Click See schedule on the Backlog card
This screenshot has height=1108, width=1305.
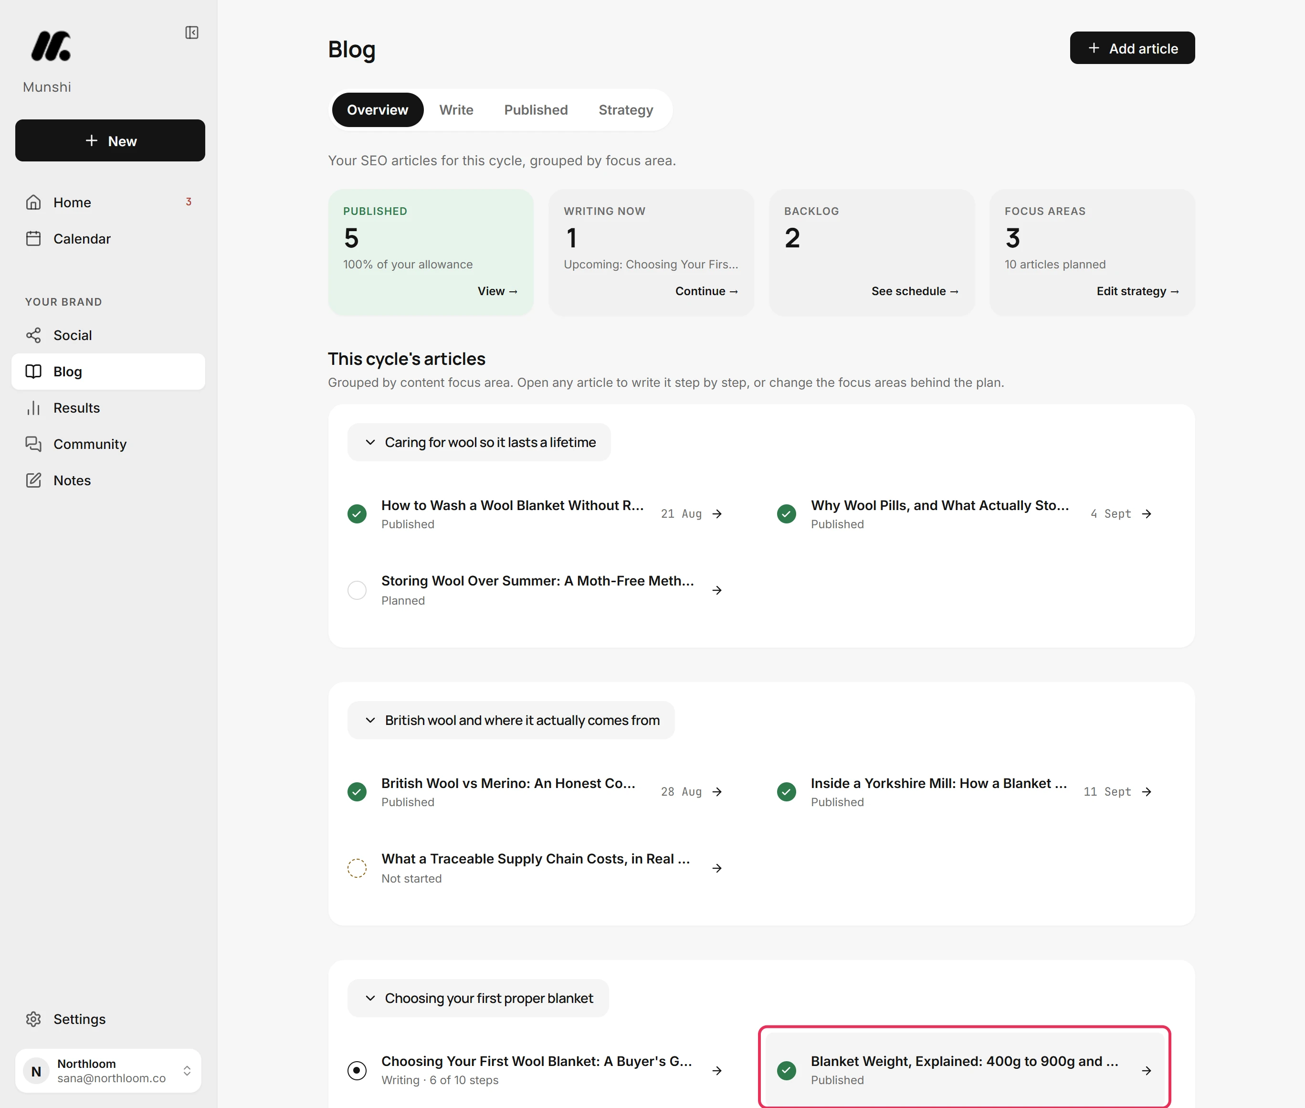pos(915,291)
